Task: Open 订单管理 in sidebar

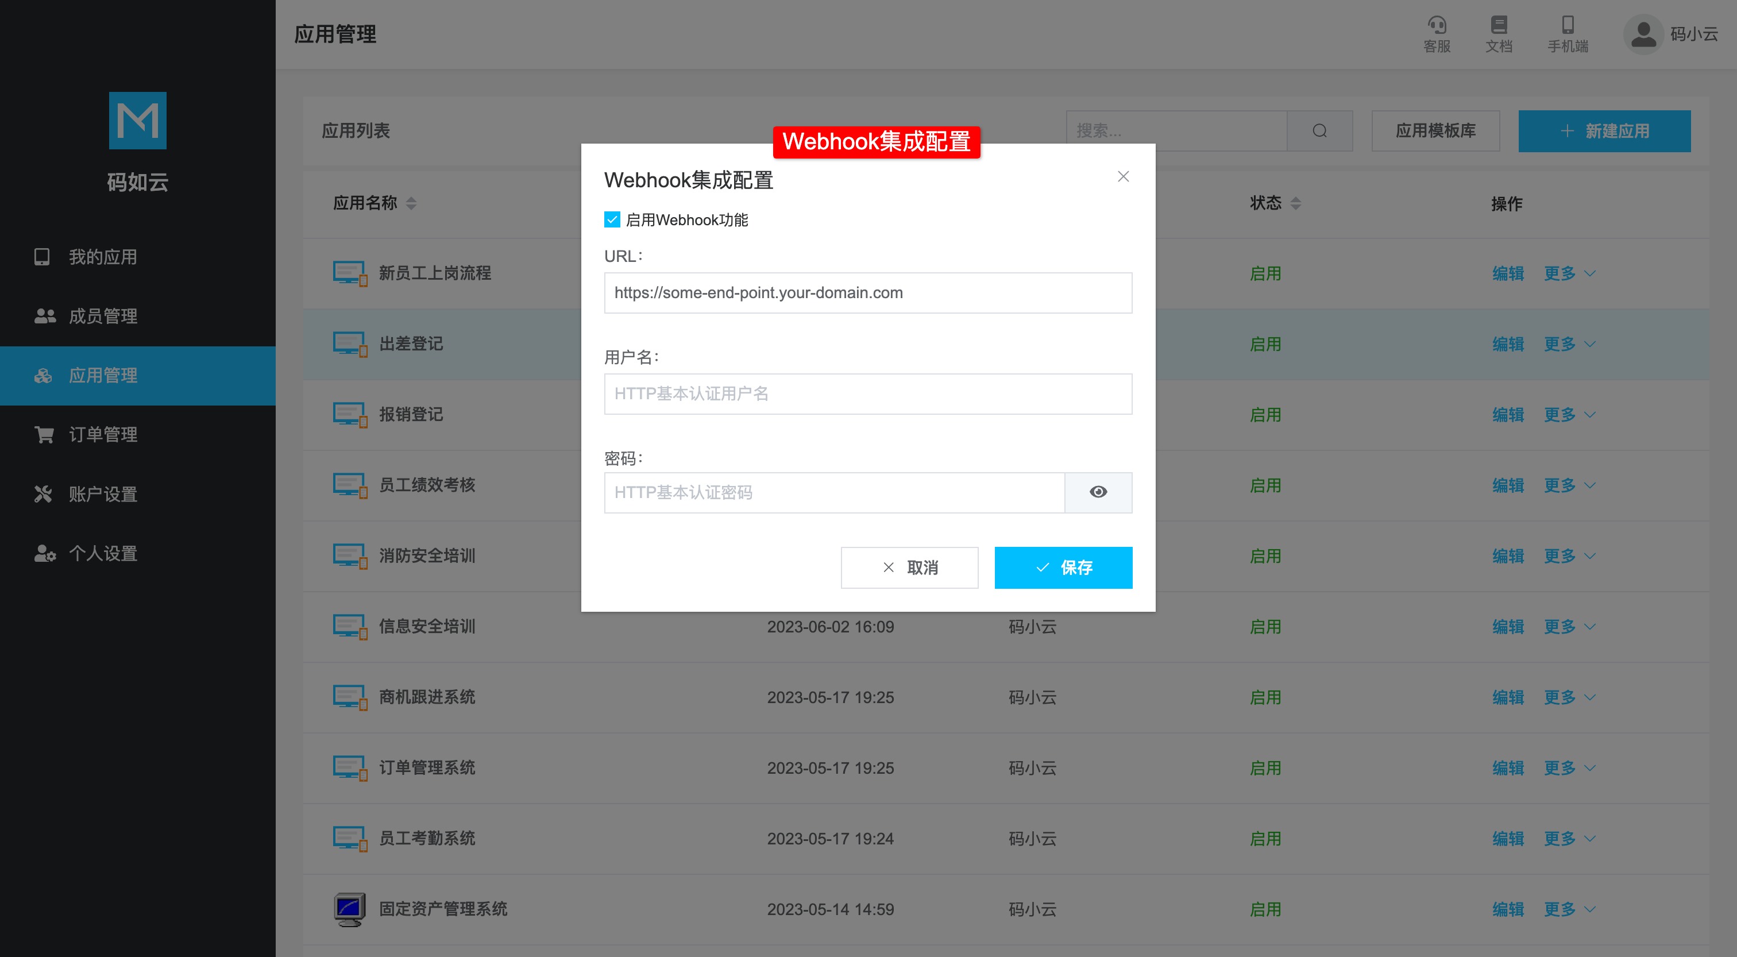Action: coord(137,434)
